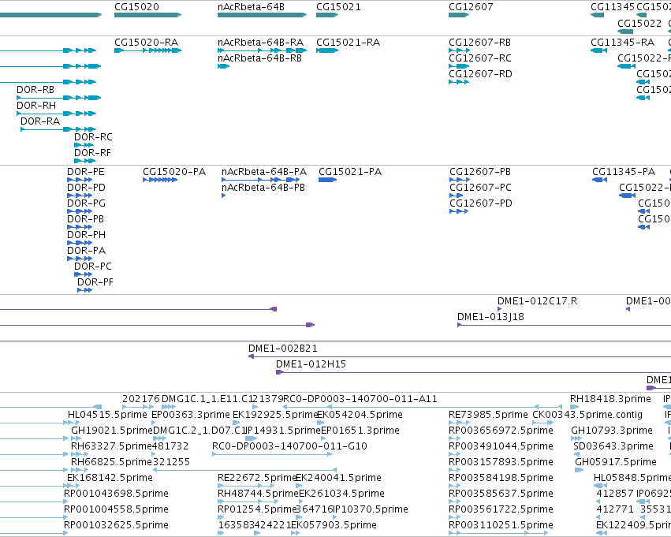Viewport: 671px width, 537px height.
Task: Select EST RP003656972.5prime
Action: click(x=501, y=431)
